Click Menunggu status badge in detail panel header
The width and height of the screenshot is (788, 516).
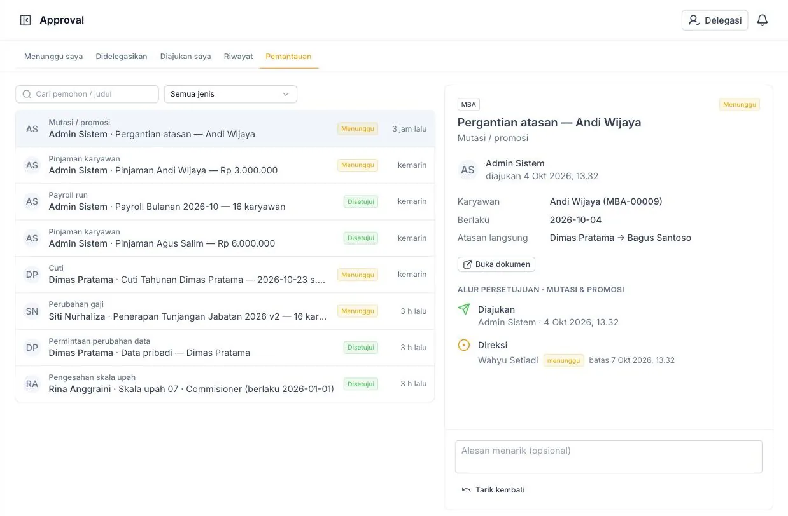click(740, 104)
